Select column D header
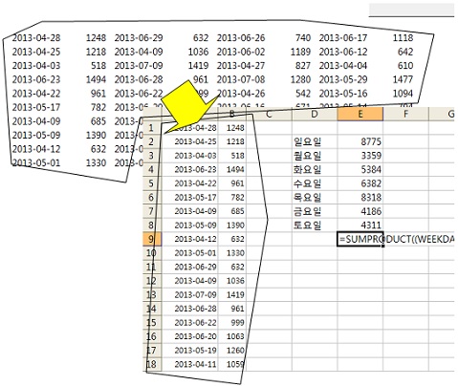Screen dimensions: 458x386 [315, 114]
